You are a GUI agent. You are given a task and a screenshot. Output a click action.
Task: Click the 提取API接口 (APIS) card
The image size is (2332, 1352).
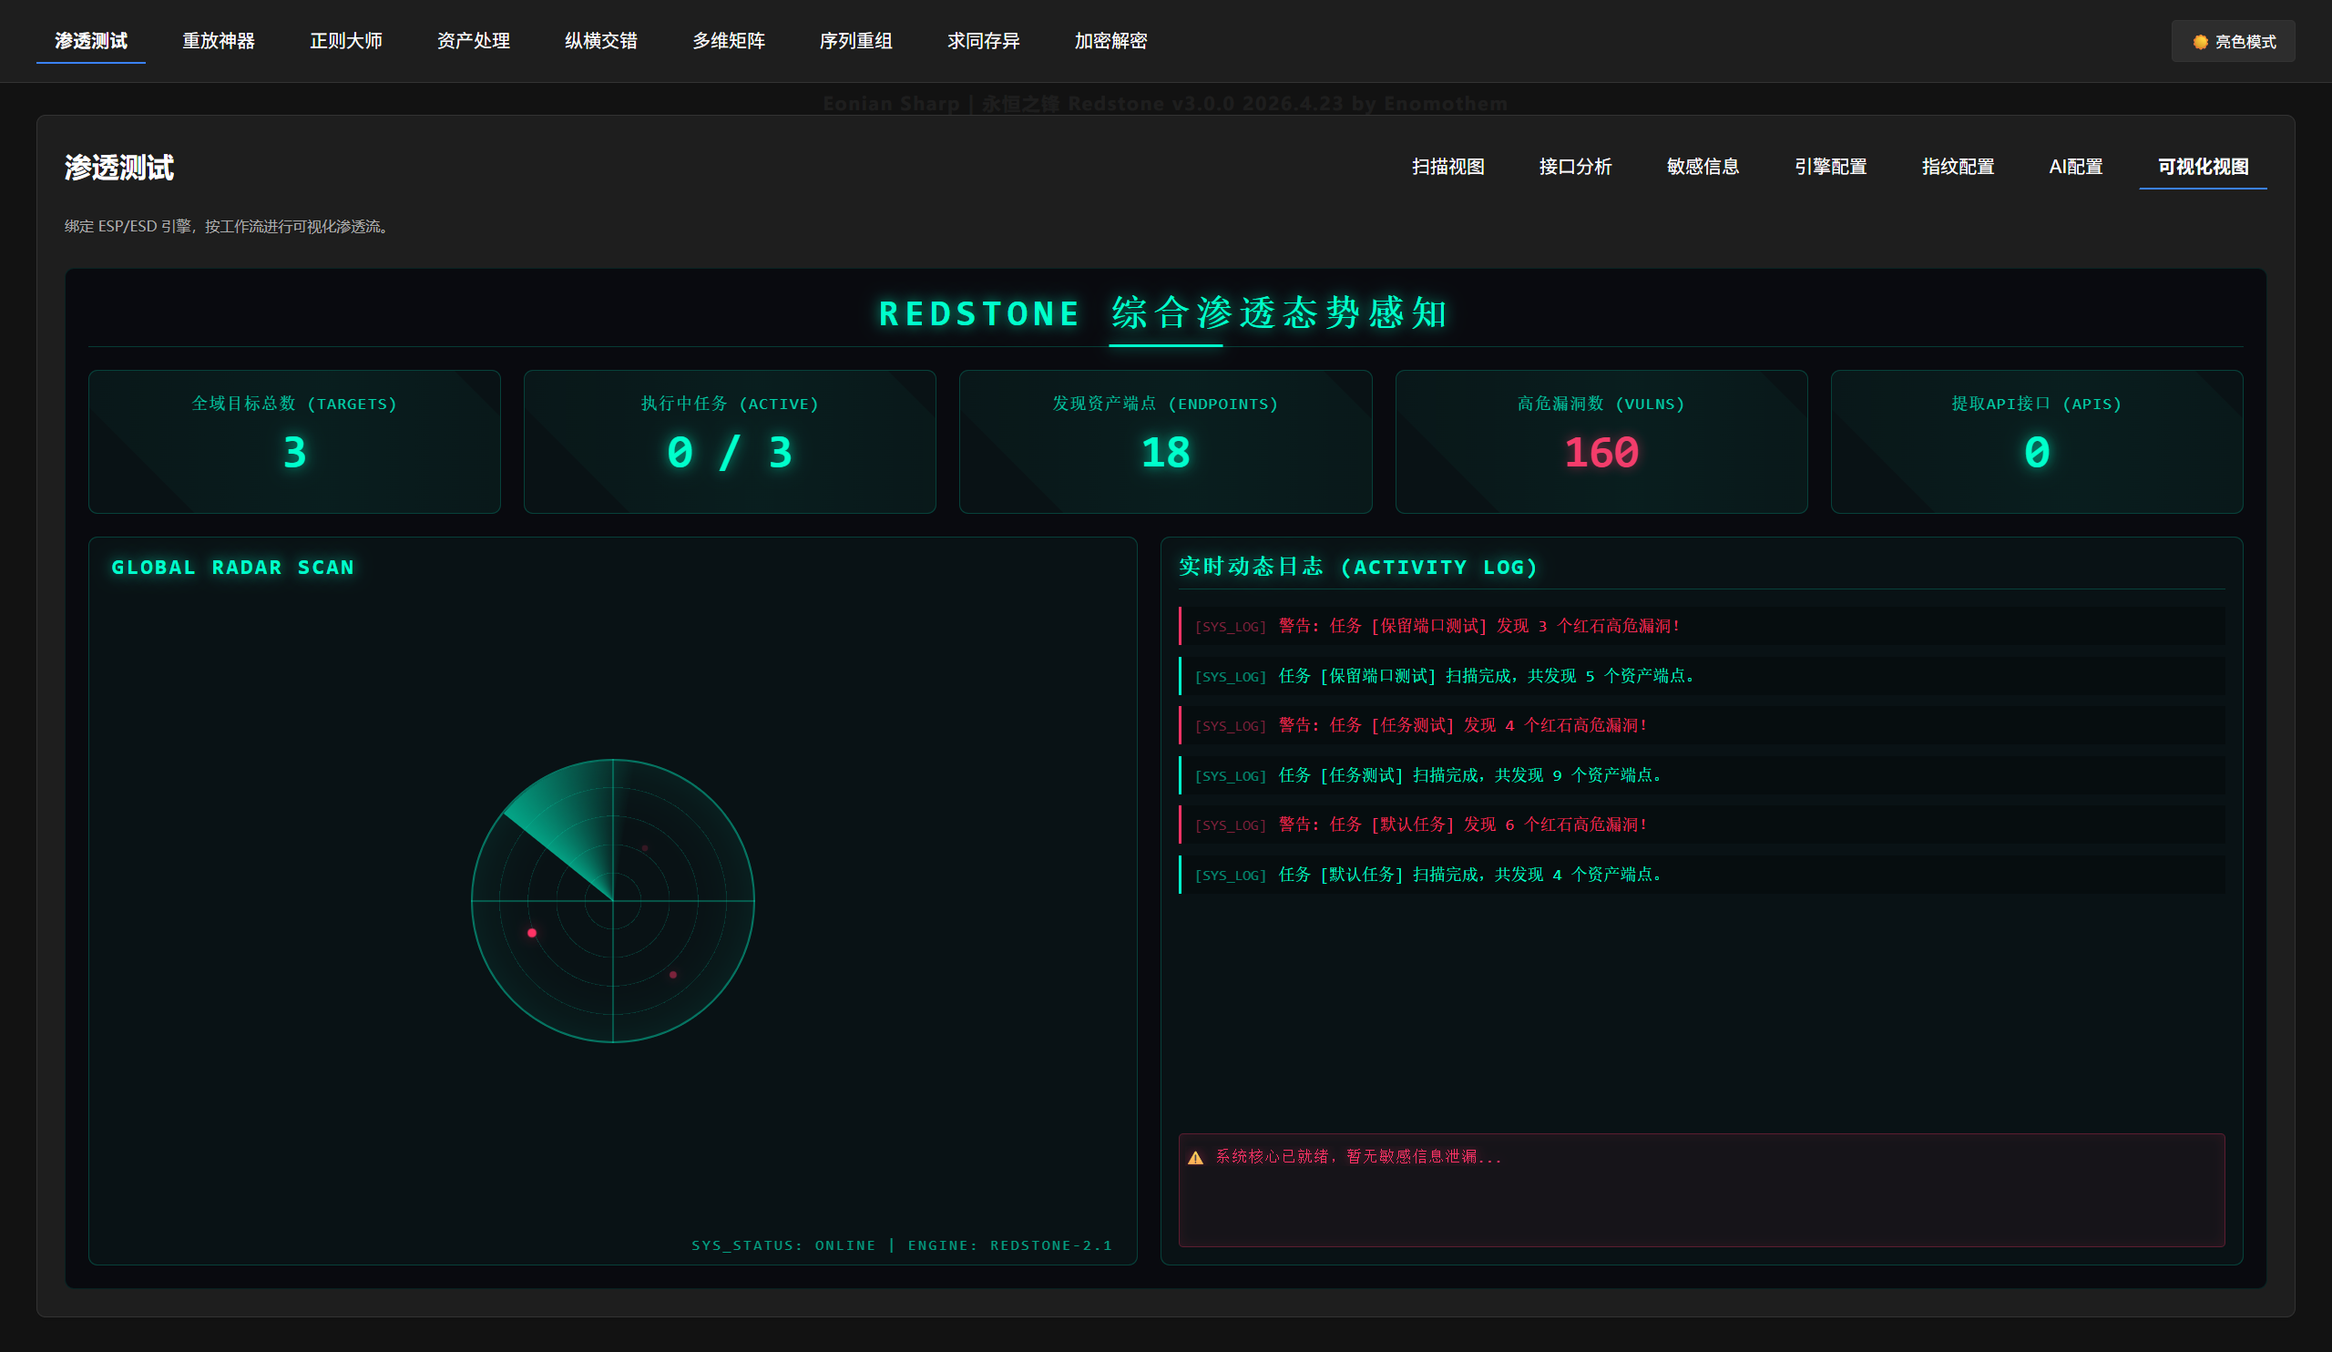pyautogui.click(x=2037, y=442)
